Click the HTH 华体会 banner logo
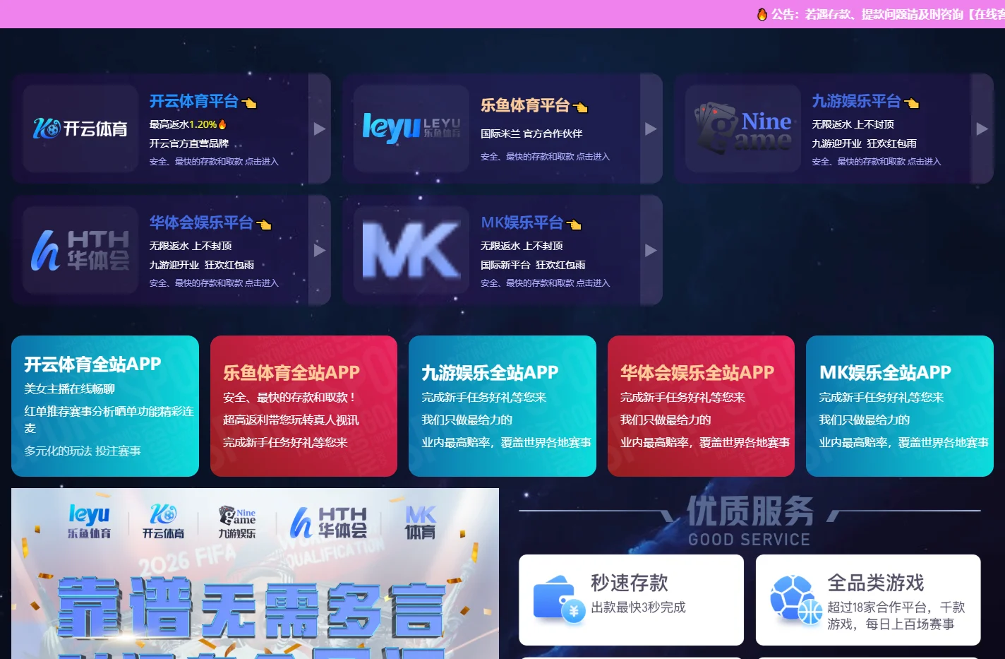1005x659 pixels. click(329, 523)
